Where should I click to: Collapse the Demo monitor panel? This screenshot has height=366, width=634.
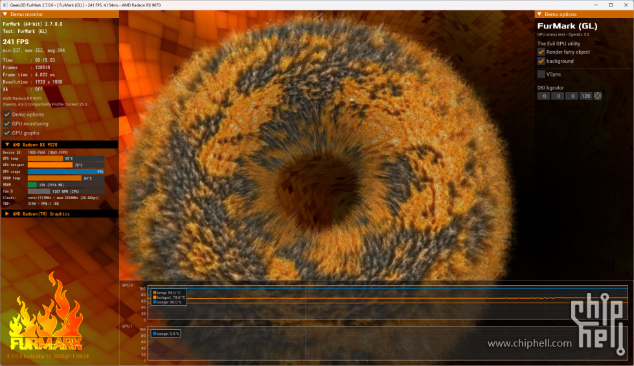click(x=5, y=14)
